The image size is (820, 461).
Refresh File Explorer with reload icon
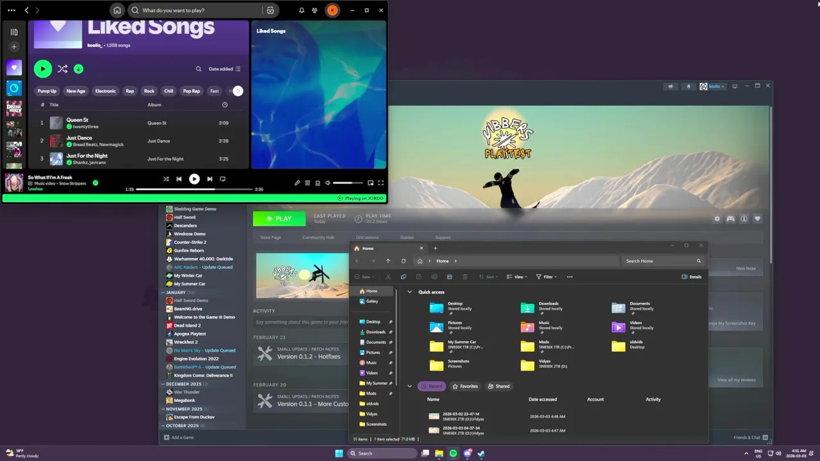pyautogui.click(x=404, y=261)
